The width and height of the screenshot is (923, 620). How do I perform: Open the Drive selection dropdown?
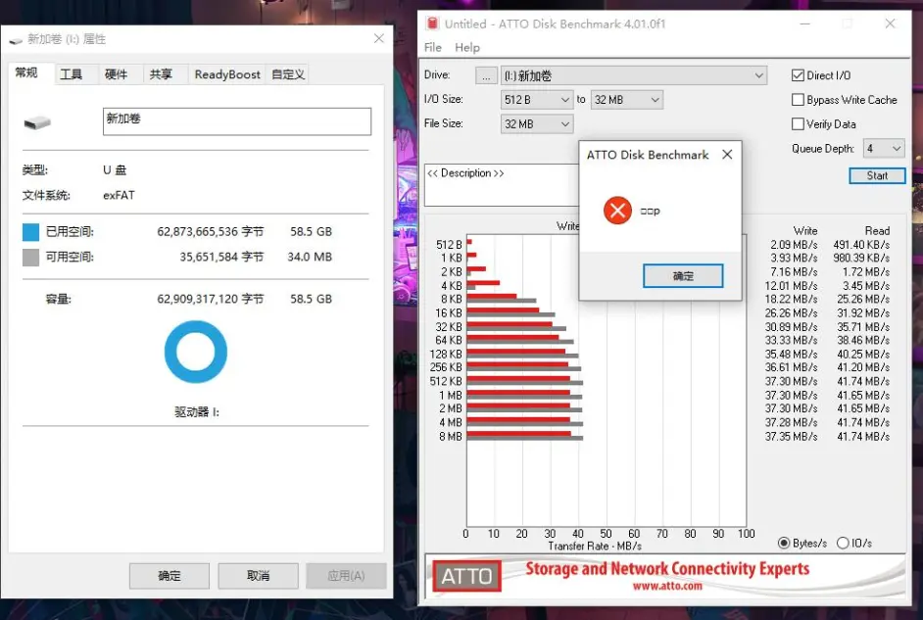[x=633, y=75]
